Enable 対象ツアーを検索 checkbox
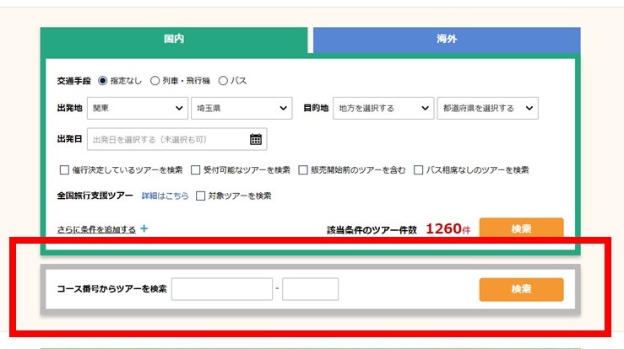The width and height of the screenshot is (624, 349). 200,196
